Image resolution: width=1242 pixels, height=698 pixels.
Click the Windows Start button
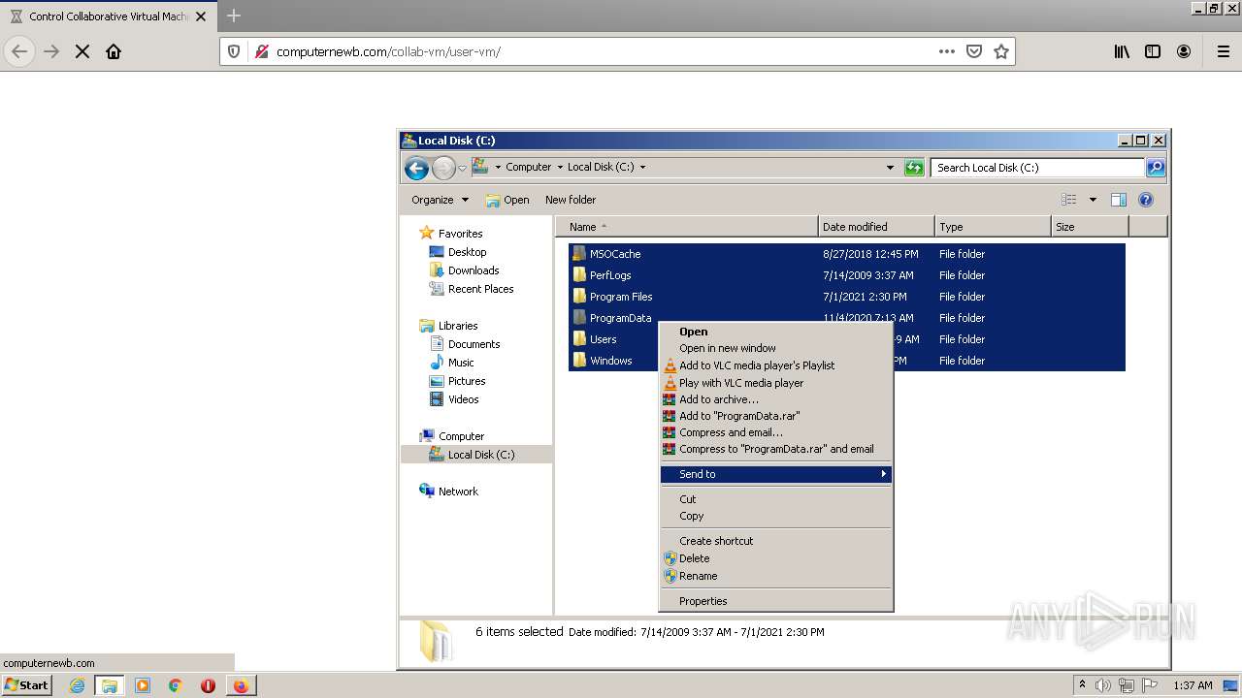pyautogui.click(x=26, y=685)
